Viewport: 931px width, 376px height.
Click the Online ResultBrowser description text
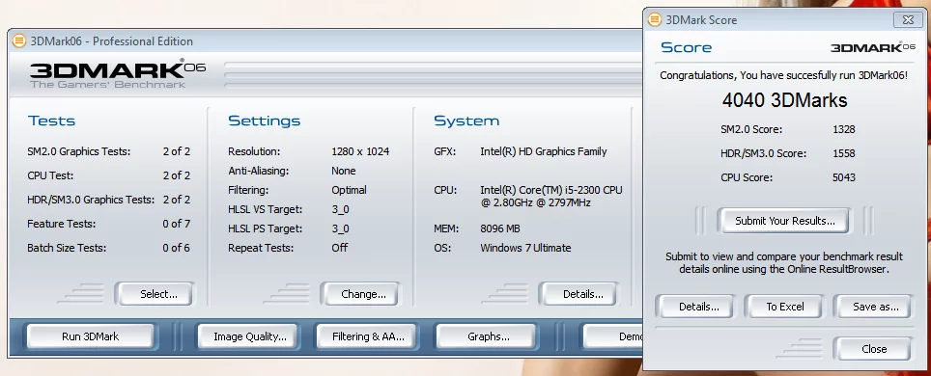click(x=784, y=263)
